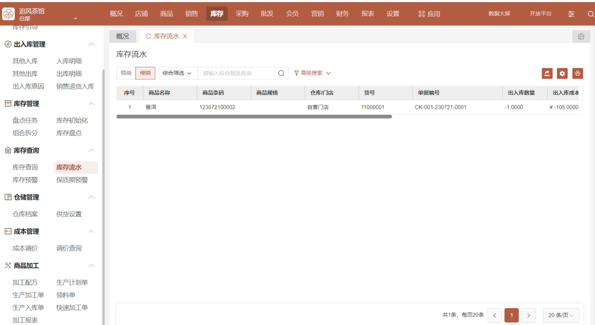Open the 20 条/页 page size dropdown
The image size is (595, 325).
pos(561,316)
